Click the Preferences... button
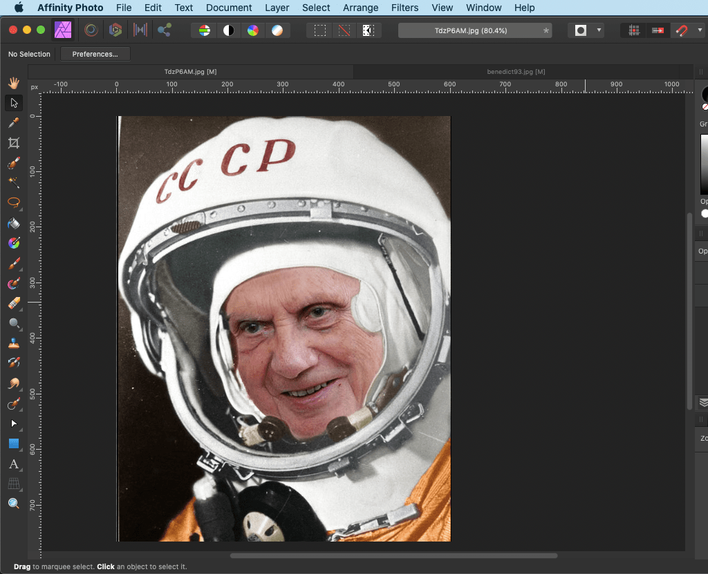708x574 pixels. pyautogui.click(x=95, y=54)
